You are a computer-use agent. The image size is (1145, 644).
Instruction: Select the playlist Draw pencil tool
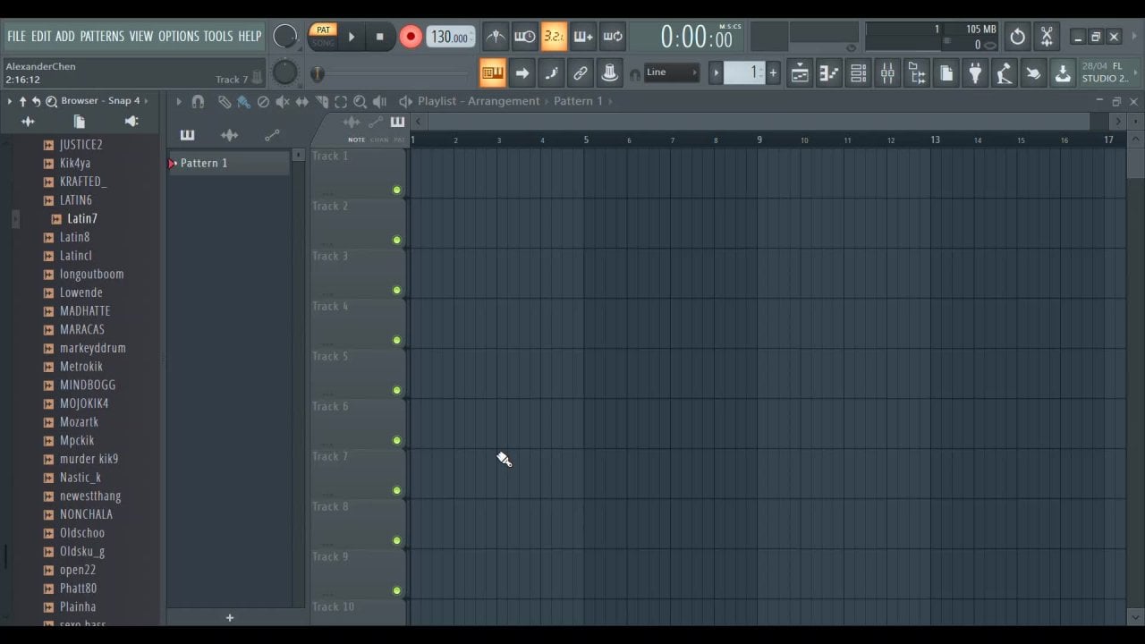[224, 102]
